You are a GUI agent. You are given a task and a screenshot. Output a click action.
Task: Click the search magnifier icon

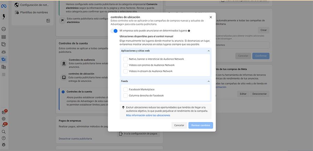3,132
